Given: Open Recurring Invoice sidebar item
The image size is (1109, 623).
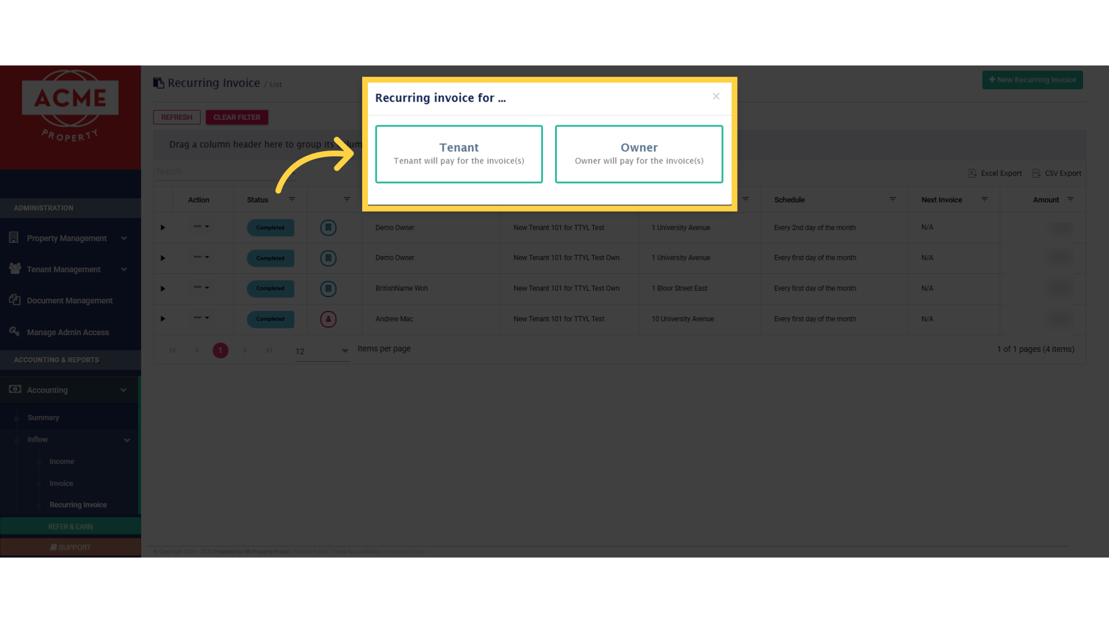Looking at the screenshot, I should click(x=78, y=505).
